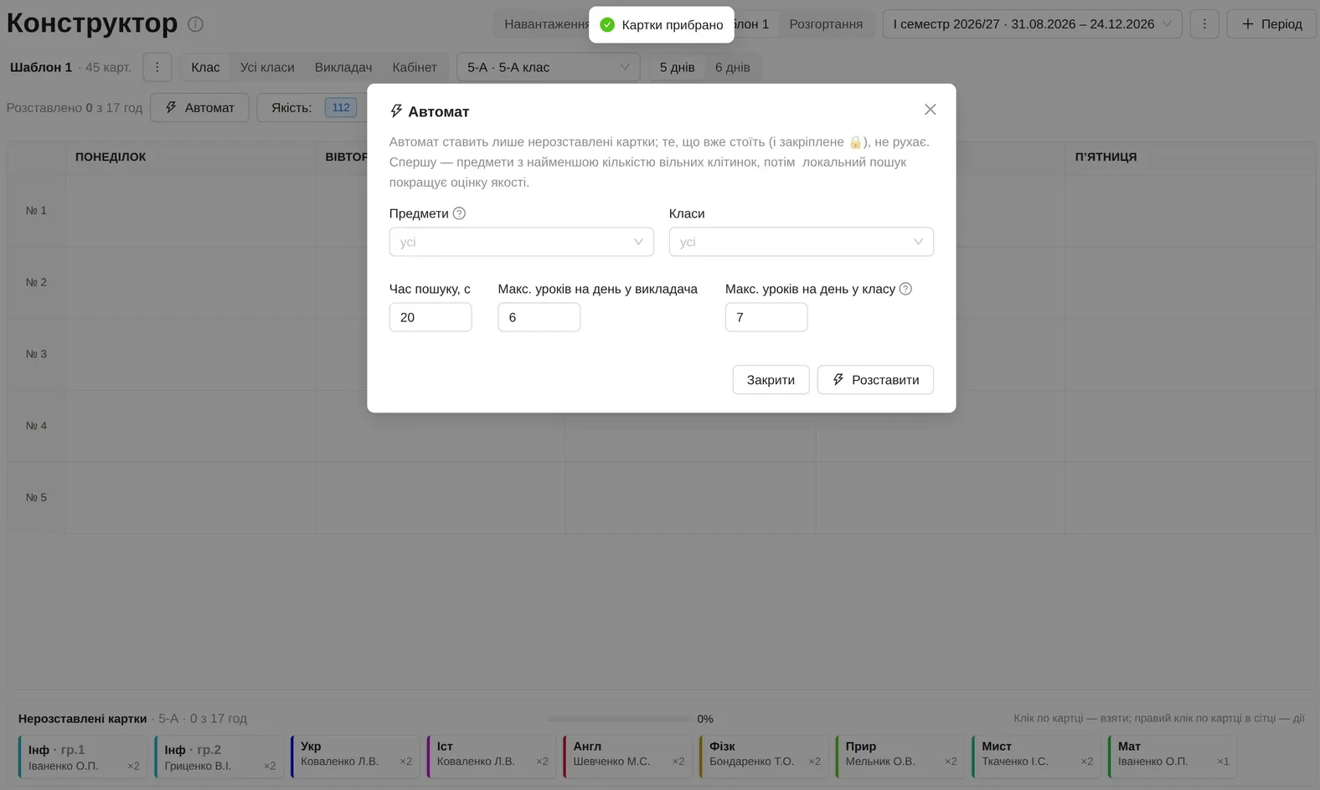Click the max lessons per class field
The height and width of the screenshot is (790, 1320).
766,317
